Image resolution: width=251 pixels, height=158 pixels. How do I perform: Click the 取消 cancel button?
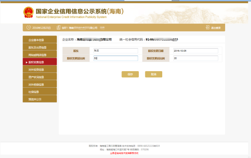(153, 75)
